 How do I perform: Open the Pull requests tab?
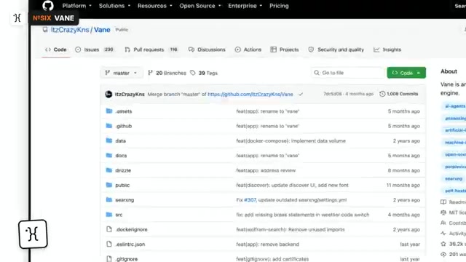[151, 49]
